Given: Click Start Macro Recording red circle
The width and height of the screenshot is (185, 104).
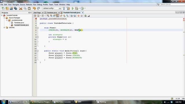Looking at the screenshot, I should coord(78,16).
